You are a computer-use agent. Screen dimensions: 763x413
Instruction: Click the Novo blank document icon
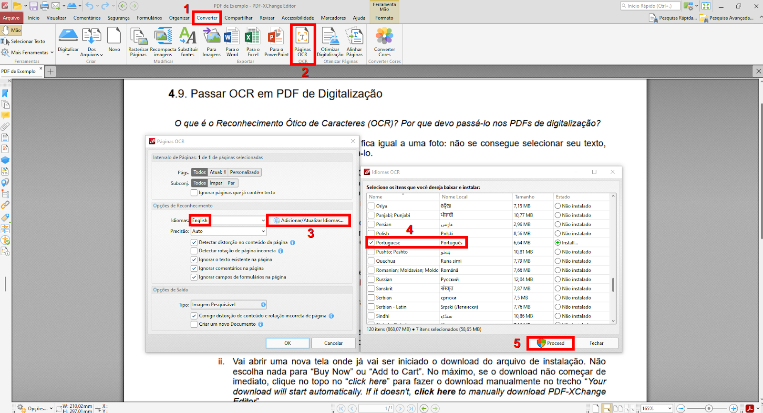[114, 40]
